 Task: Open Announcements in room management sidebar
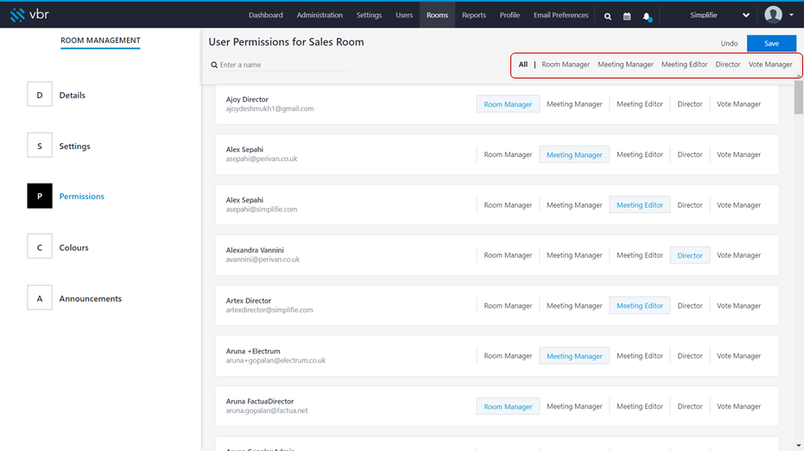pyautogui.click(x=90, y=298)
